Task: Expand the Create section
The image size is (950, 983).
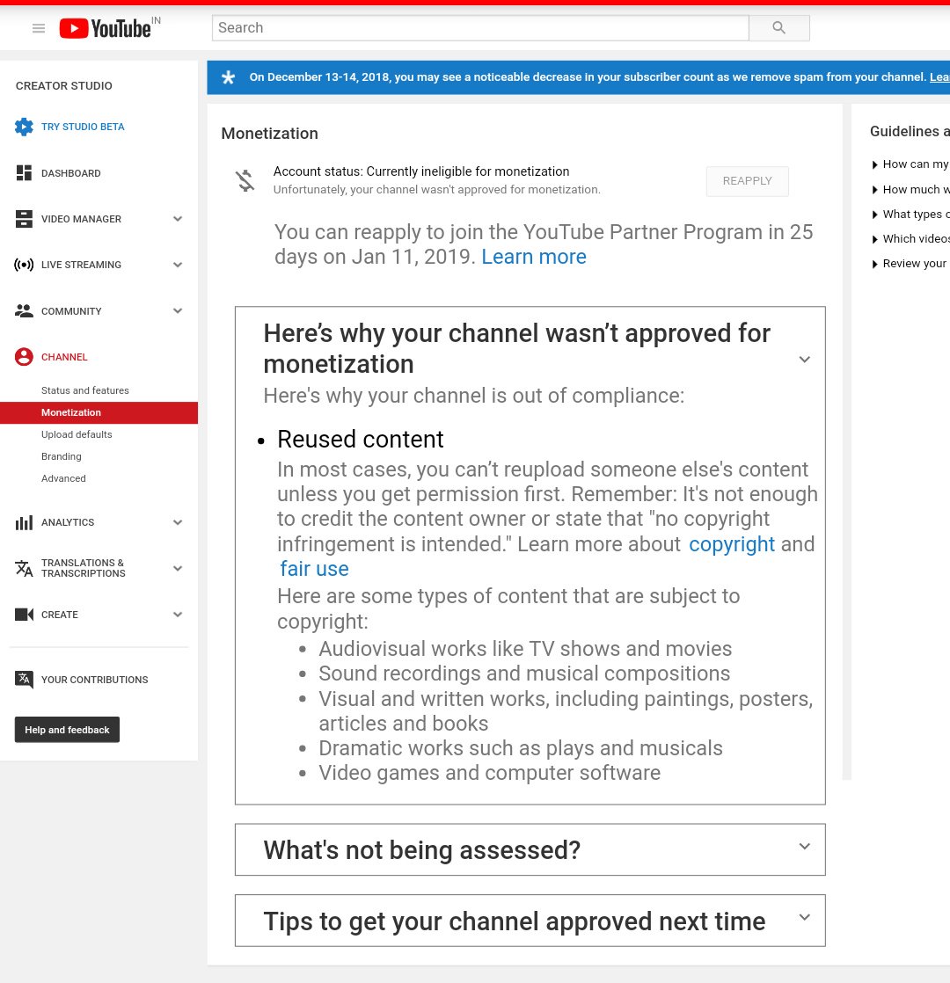Action: (178, 615)
